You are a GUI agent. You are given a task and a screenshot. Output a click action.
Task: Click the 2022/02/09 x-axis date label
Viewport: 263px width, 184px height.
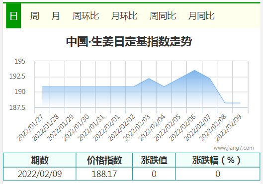(228, 128)
